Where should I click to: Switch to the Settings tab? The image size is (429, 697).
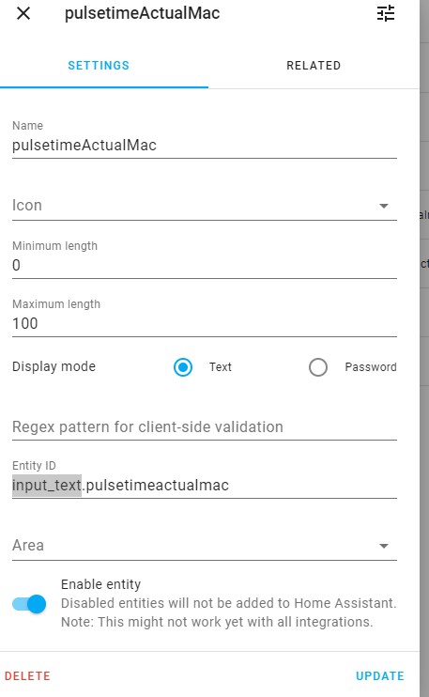pos(99,66)
